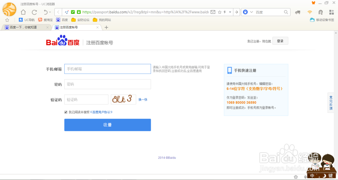The height and width of the screenshot is (180, 338).
Task: Click the blue 注册 button
Action: (x=107, y=125)
